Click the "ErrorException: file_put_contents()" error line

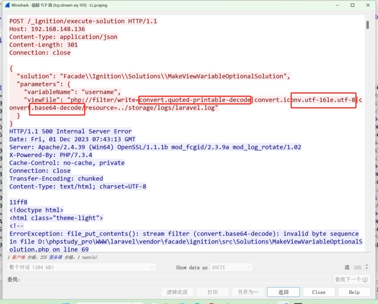pyautogui.click(x=184, y=234)
